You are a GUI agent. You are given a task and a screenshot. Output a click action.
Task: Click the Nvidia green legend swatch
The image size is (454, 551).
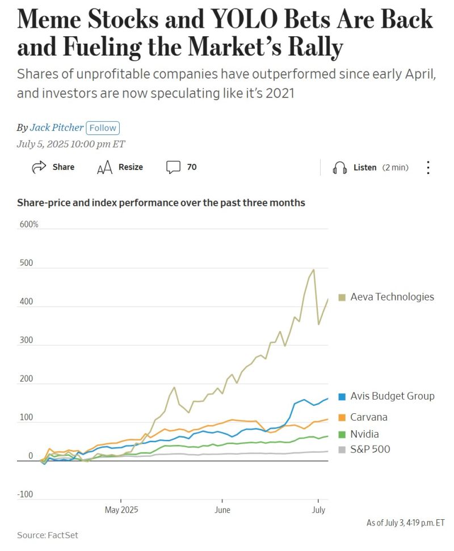[342, 434]
